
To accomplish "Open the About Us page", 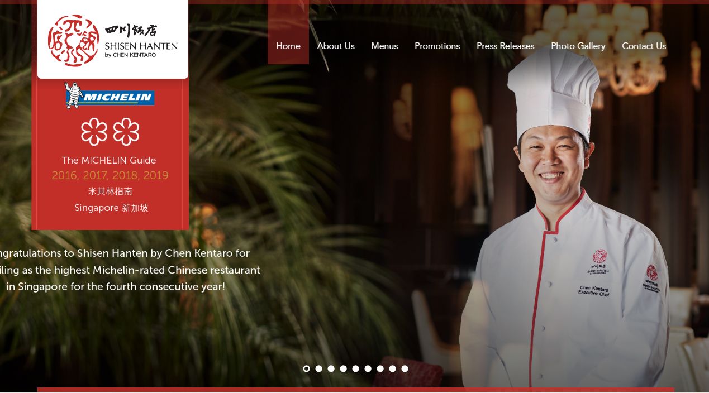I will (x=336, y=46).
